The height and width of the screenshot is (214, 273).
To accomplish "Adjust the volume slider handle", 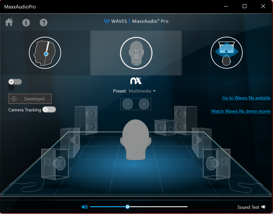I will [127, 207].
